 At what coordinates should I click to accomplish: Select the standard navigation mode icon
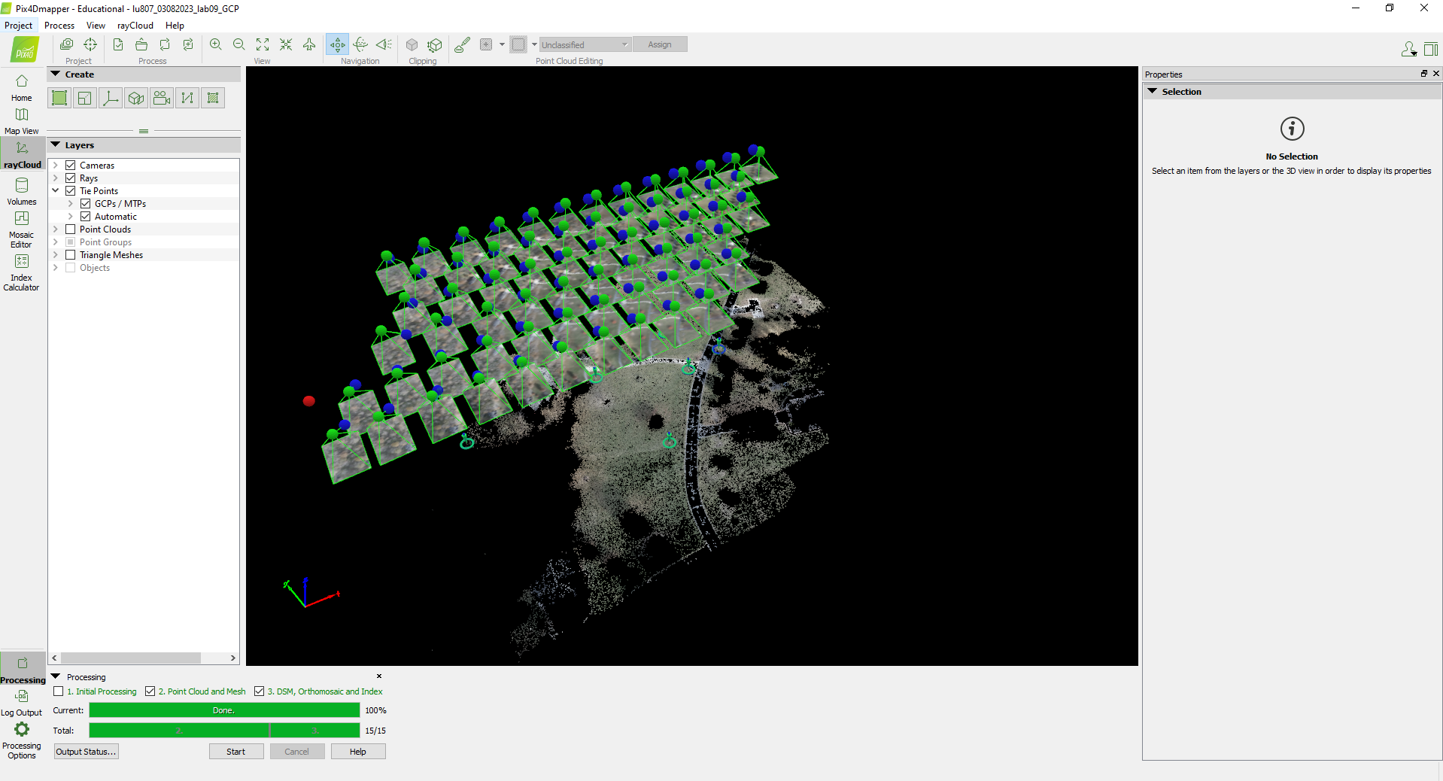(337, 44)
